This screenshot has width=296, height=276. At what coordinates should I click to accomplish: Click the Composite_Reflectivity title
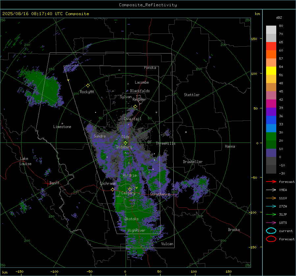[x=148, y=5]
